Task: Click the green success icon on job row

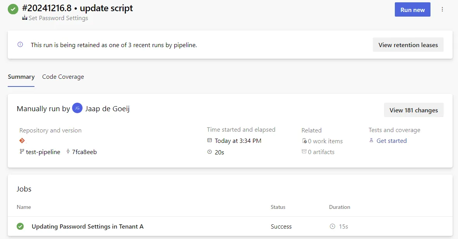Action: 20,226
